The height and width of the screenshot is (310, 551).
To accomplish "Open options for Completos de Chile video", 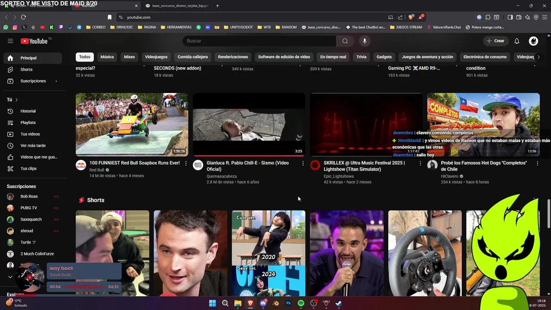I will 537,163.
